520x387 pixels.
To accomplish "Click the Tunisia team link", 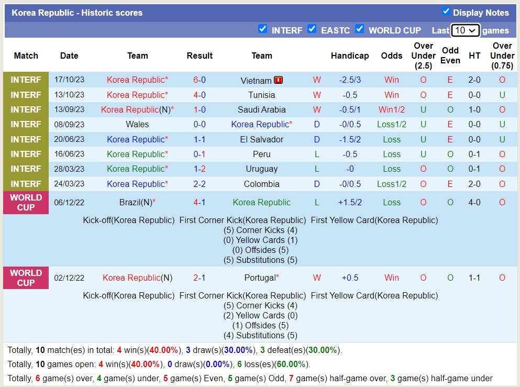I will click(x=261, y=95).
